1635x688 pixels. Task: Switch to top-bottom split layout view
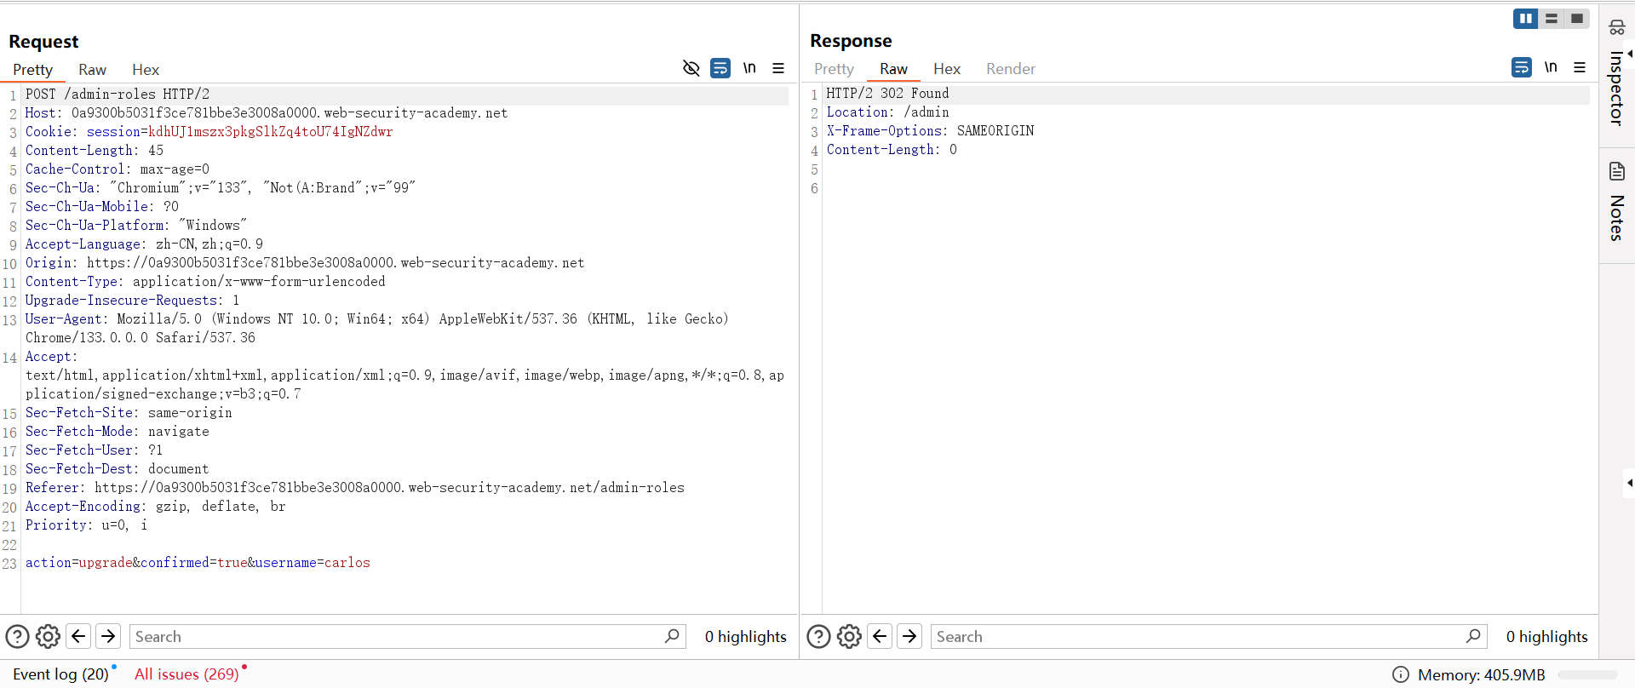(x=1552, y=19)
